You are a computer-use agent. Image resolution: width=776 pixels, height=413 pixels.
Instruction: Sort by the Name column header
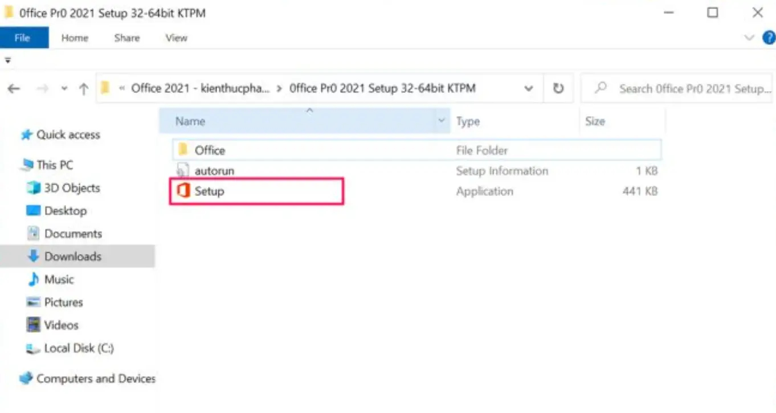[x=304, y=121]
